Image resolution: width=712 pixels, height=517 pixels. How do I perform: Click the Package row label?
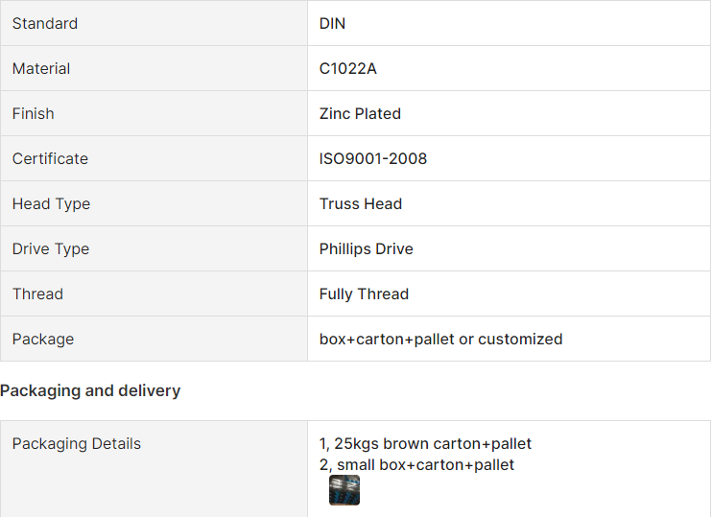coord(43,339)
